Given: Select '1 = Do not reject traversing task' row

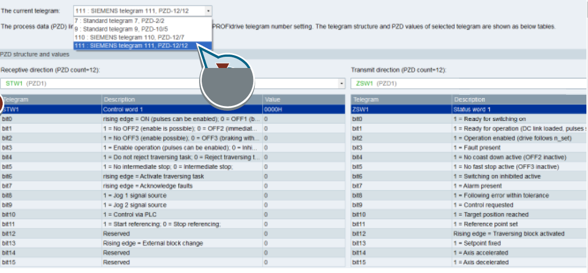Looking at the screenshot, I should tap(172, 157).
